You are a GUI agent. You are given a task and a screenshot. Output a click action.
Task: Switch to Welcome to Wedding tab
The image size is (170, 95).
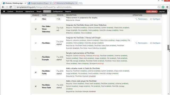pos(65,3)
